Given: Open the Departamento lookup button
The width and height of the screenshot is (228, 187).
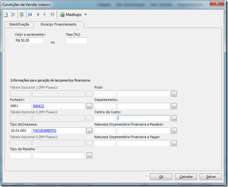Looking at the screenshot, I should (174, 106).
